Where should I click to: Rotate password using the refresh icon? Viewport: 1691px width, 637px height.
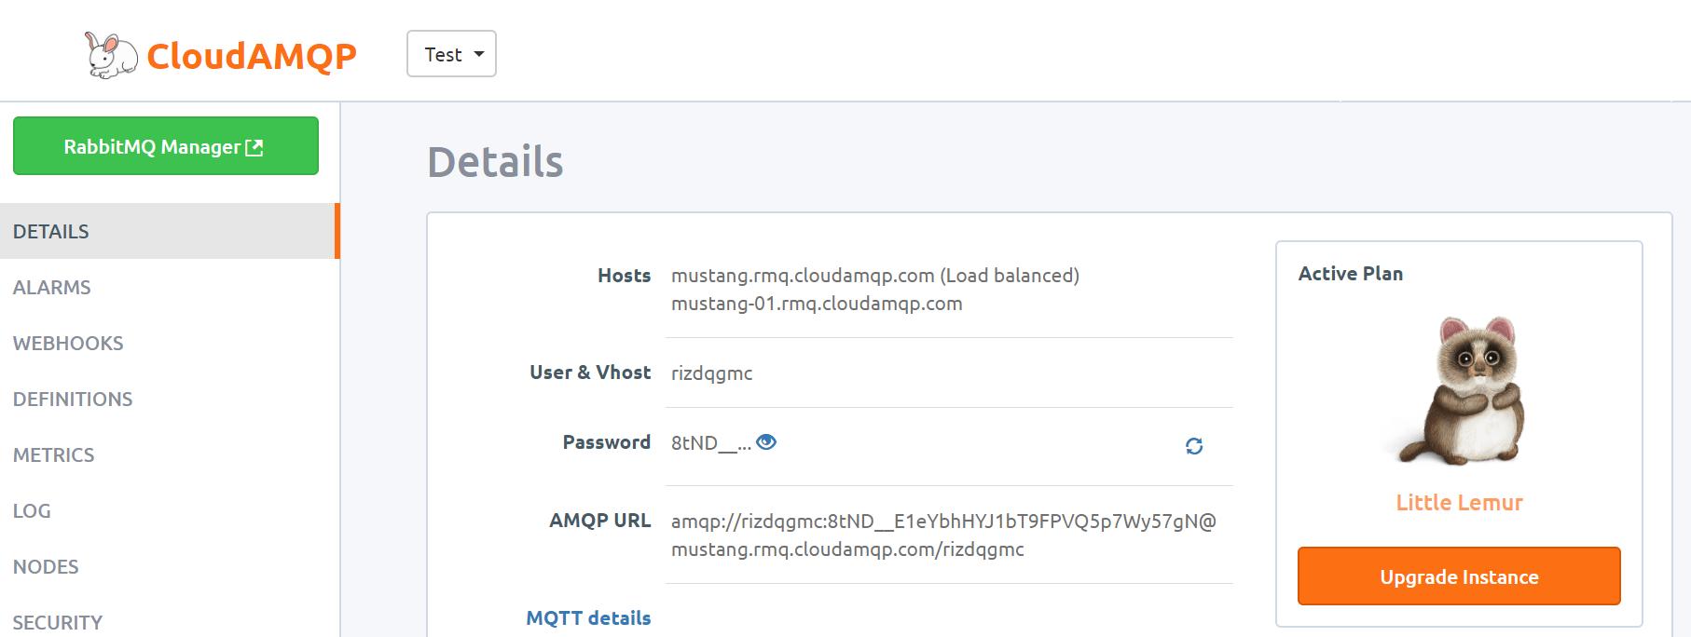[1194, 446]
